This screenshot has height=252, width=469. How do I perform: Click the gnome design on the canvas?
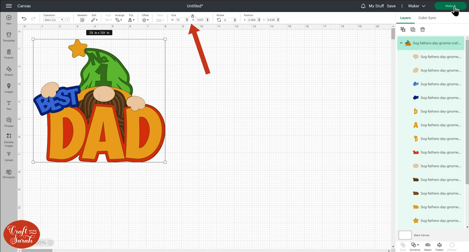(x=99, y=100)
